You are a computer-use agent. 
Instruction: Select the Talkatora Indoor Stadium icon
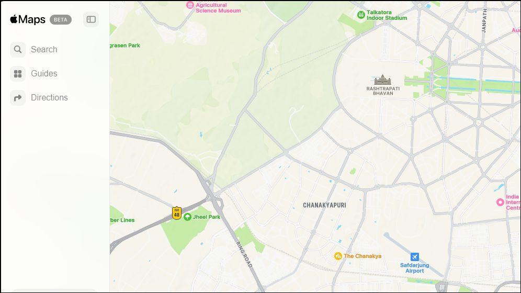point(361,15)
